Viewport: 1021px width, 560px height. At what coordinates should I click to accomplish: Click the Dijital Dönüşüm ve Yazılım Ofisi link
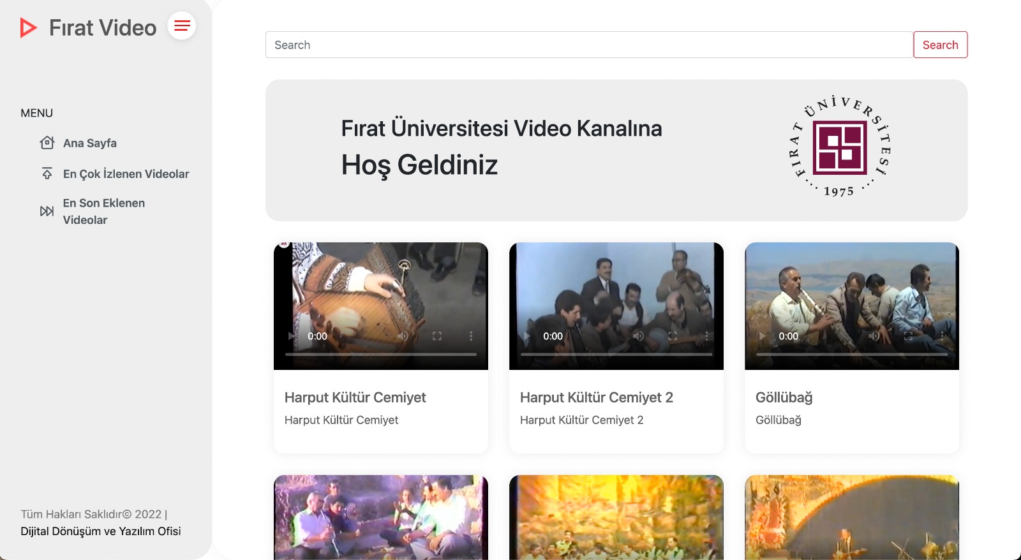(x=101, y=531)
